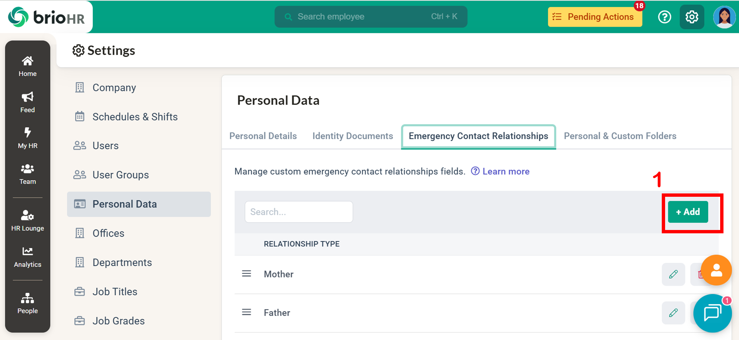
Task: Edit the Father relationship type
Action: pos(673,313)
